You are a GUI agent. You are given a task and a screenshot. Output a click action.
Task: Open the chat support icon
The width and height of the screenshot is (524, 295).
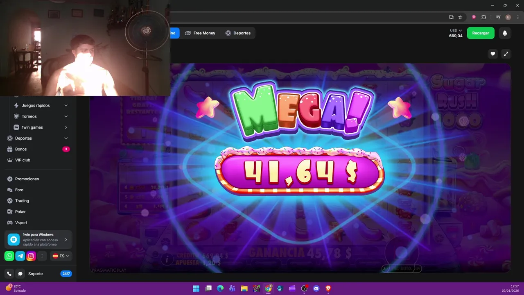pyautogui.click(x=20, y=274)
